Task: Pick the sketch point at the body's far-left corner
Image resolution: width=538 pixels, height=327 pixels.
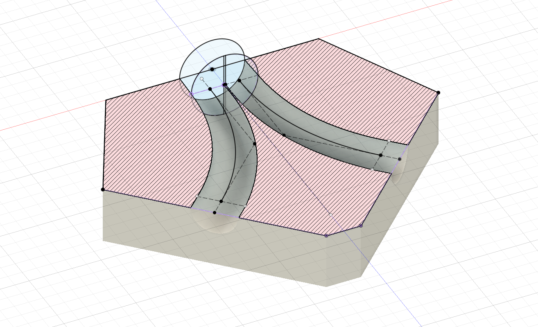Action: (x=103, y=189)
